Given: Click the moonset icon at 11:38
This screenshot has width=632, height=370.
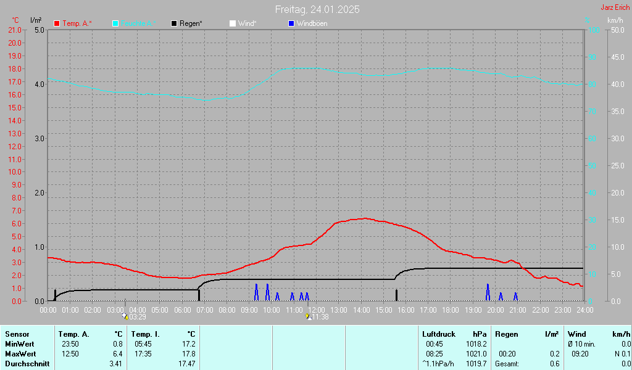Looking at the screenshot, I should [309, 317].
